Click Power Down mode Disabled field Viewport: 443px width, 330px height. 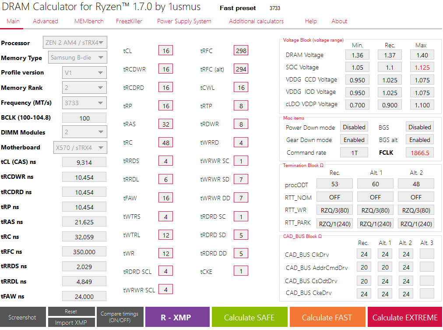point(354,127)
